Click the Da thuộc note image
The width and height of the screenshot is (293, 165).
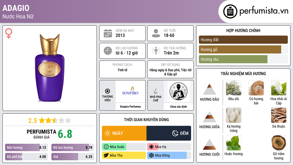click(x=279, y=115)
